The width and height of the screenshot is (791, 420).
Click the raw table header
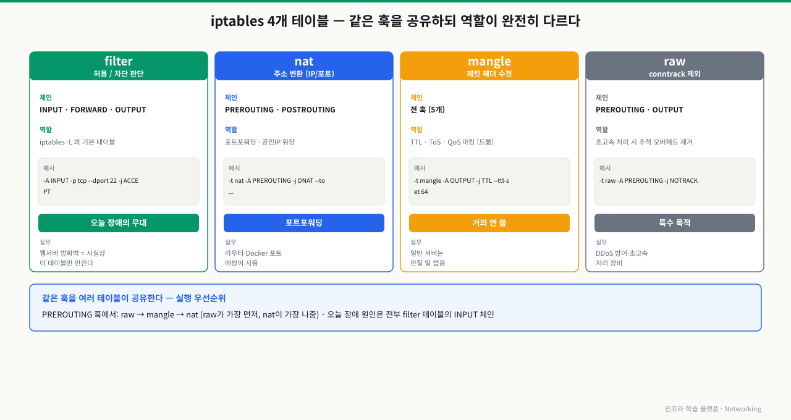tap(675, 66)
